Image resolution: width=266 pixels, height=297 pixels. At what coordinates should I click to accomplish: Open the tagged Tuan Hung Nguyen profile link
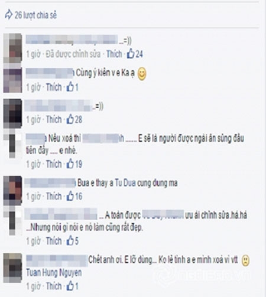tap(54, 273)
